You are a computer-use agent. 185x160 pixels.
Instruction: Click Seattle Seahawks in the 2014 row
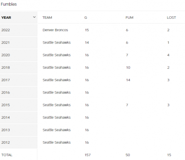tap(57, 118)
